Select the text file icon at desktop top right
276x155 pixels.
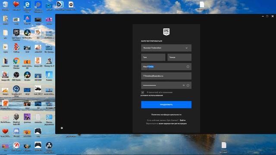tap(202, 6)
